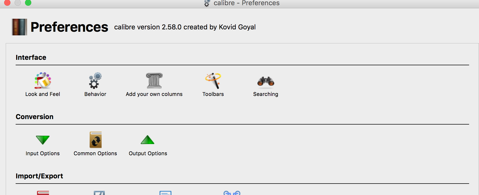Click the calibre bookshelf logo beside Preferences
Image resolution: width=479 pixels, height=195 pixels.
point(20,27)
